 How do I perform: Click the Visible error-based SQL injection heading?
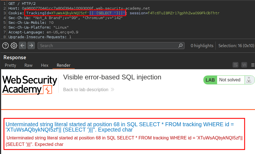[112, 77]
